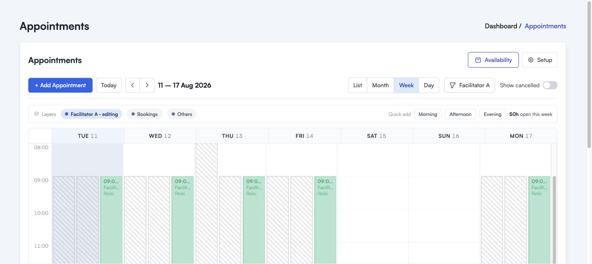
Task: Quick add an Afternoon slot
Action: [460, 114]
